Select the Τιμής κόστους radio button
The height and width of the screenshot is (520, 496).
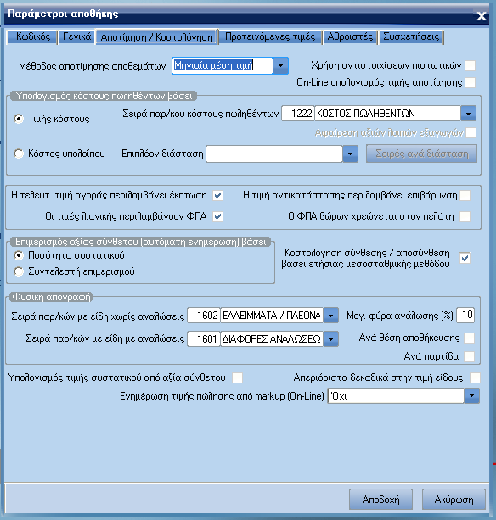pos(19,119)
